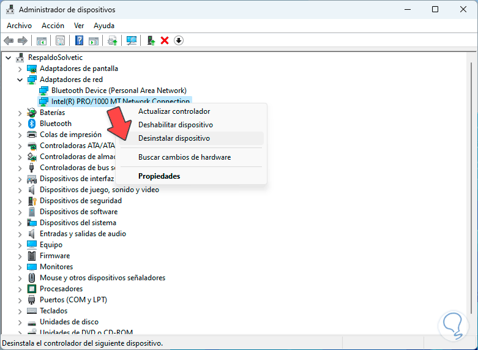Click the Bluetooth category icon
Image resolution: width=478 pixels, height=350 pixels.
(32, 124)
